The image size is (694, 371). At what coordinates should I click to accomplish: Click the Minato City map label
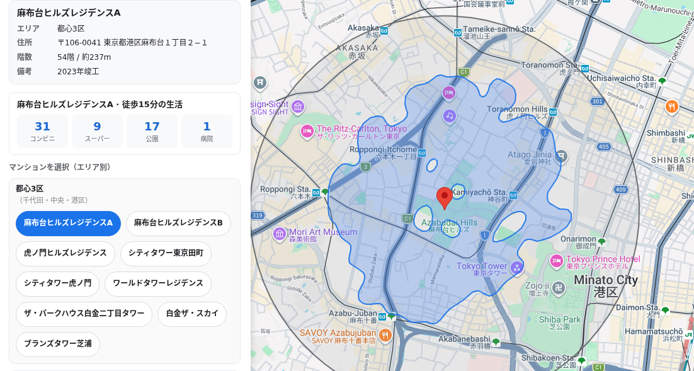click(606, 285)
